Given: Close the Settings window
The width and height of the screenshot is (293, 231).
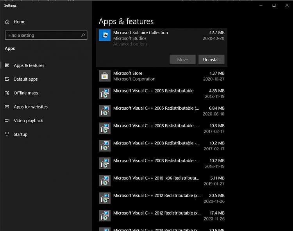Looking at the screenshot, I should (287, 5).
